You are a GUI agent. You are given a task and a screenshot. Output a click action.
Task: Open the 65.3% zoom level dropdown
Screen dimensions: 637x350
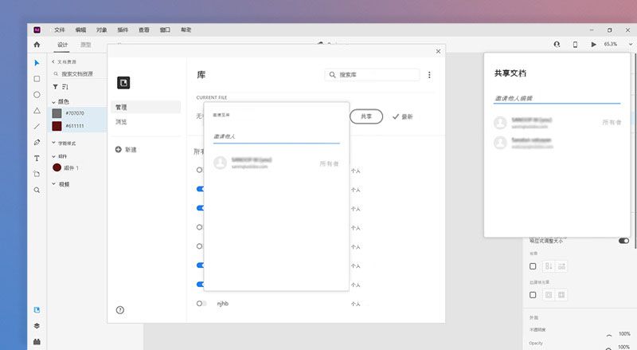631,44
